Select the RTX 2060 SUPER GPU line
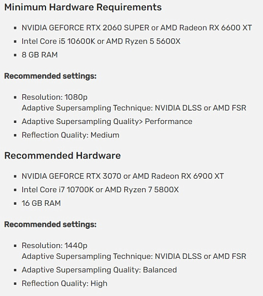263x296 pixels. pos(137,28)
